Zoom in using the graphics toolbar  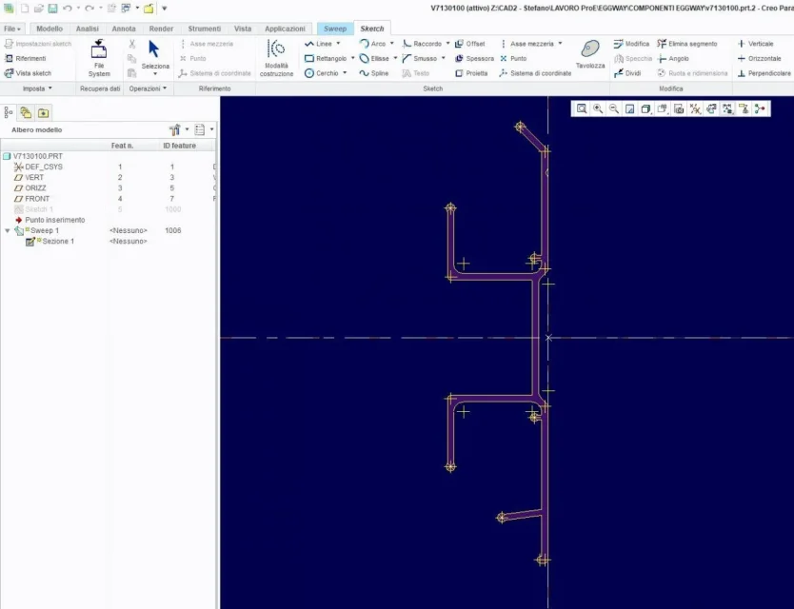598,109
